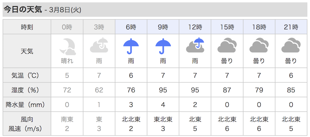Click the cloudy icon at 15時
The image size is (310, 137).
coord(227,45)
